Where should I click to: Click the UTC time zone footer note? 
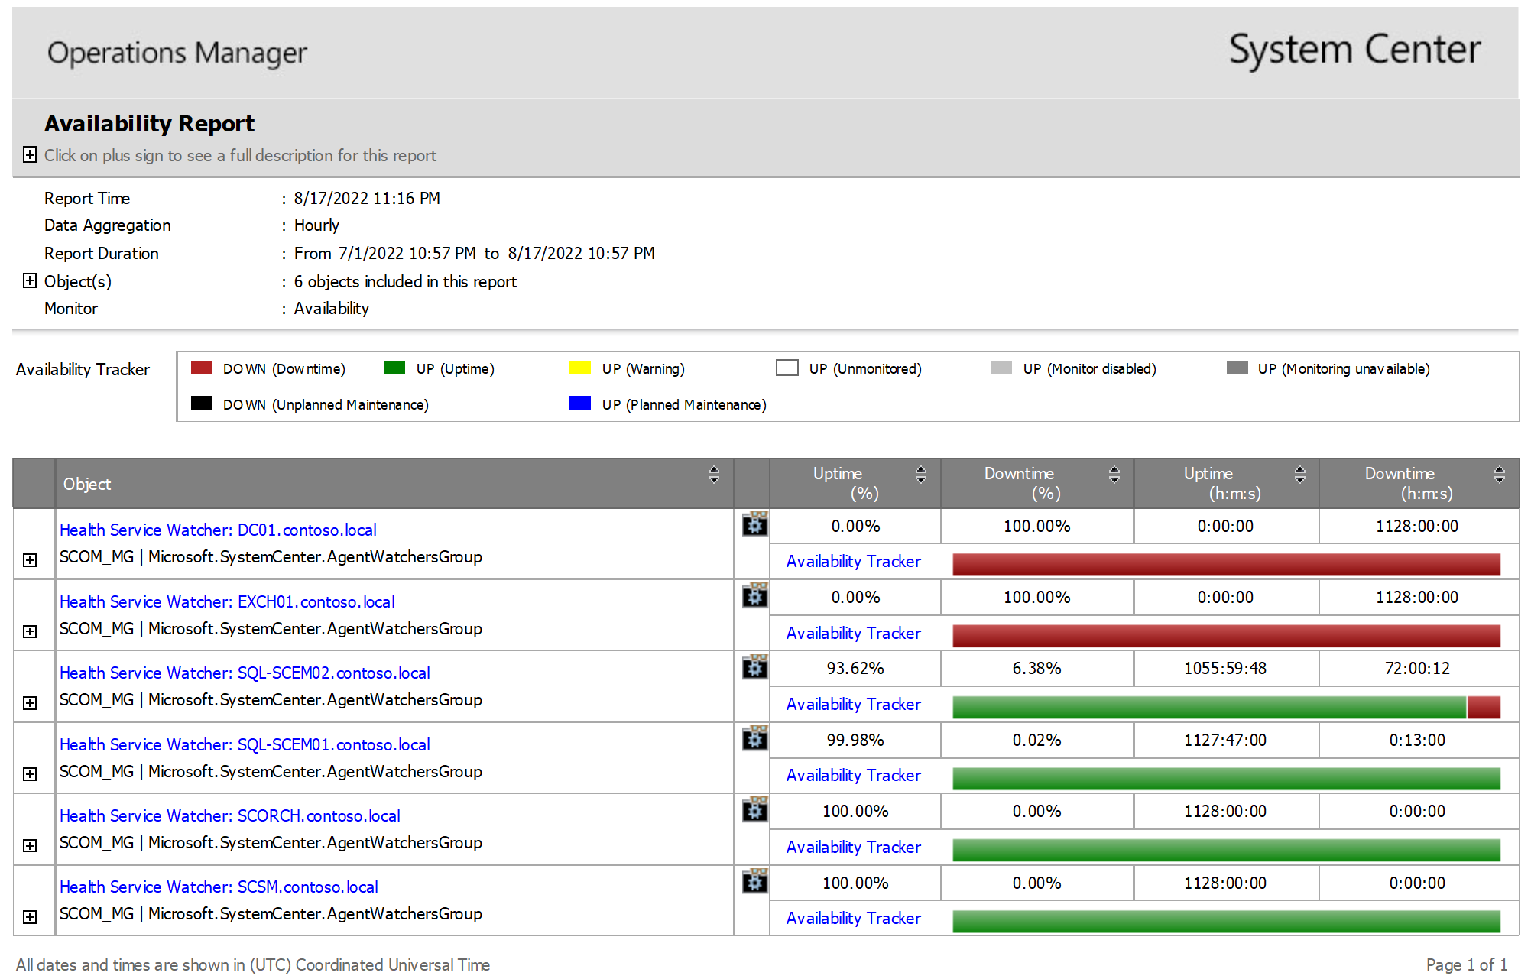(253, 964)
